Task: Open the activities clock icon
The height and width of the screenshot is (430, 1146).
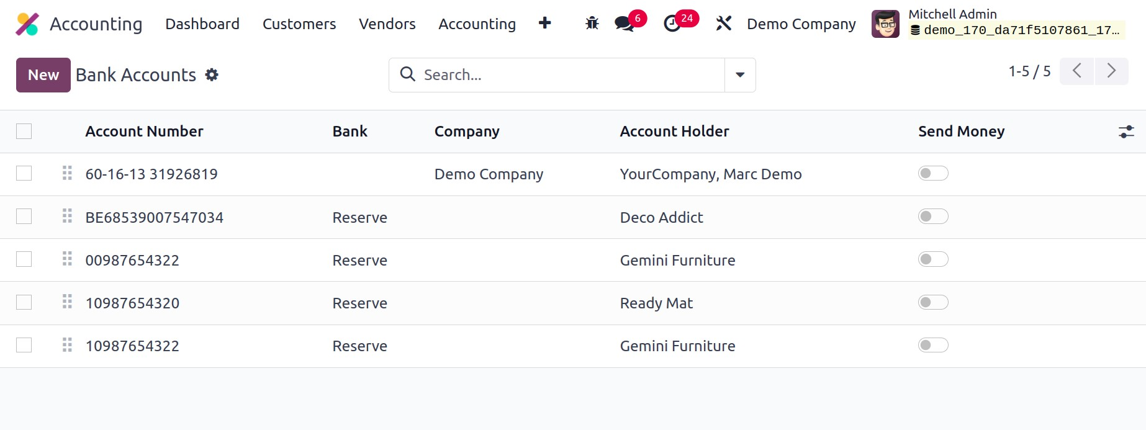Action: click(x=672, y=24)
